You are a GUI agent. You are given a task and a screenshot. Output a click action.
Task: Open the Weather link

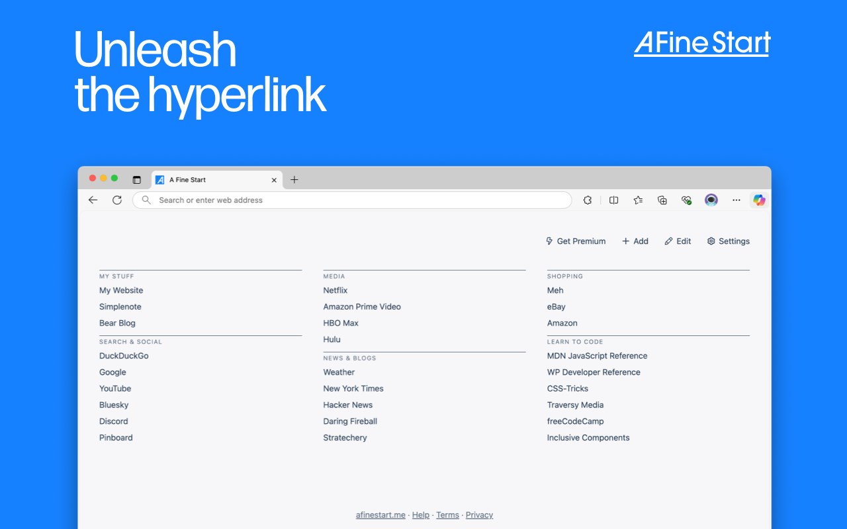click(x=339, y=372)
